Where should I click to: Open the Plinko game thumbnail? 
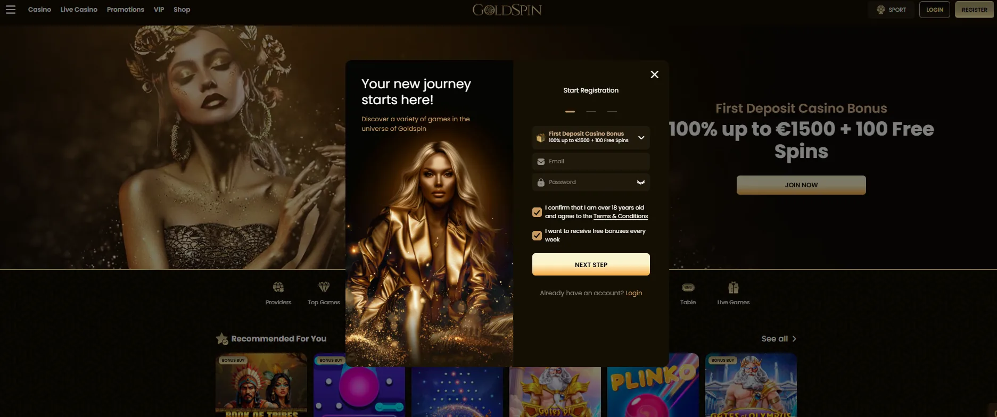(653, 385)
